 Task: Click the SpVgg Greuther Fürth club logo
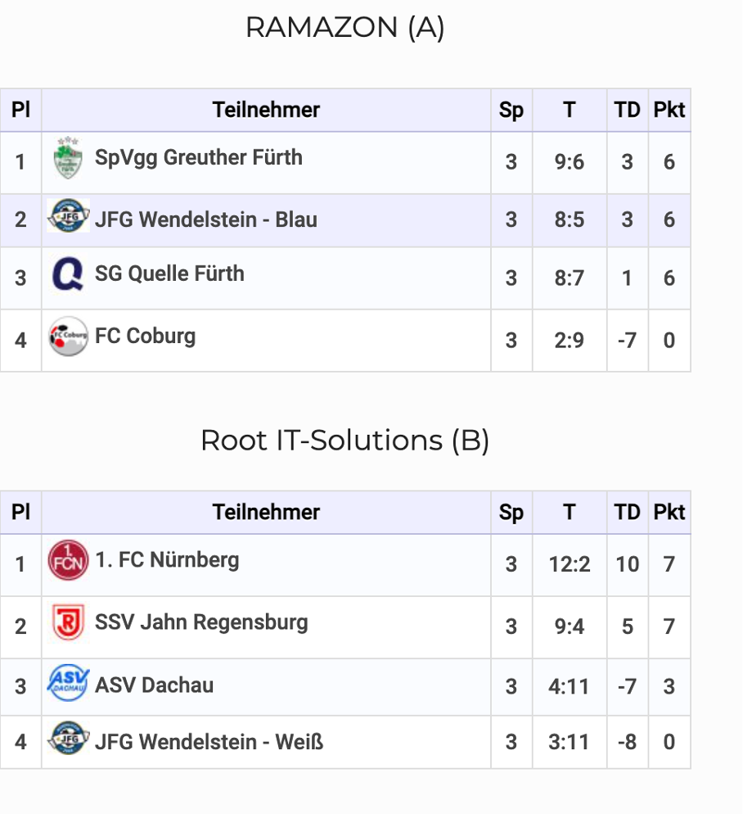tap(68, 159)
